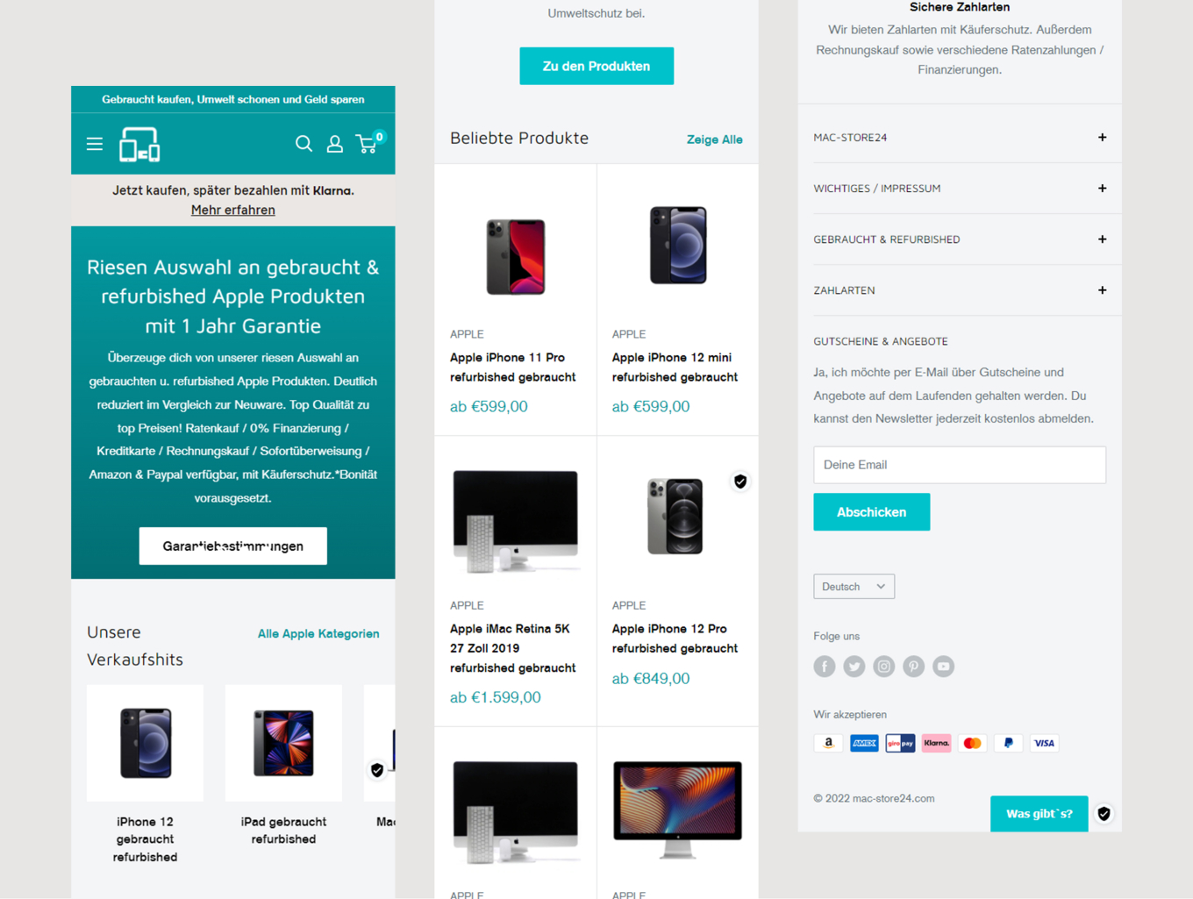Open the user account icon
The height and width of the screenshot is (899, 1193).
click(335, 144)
